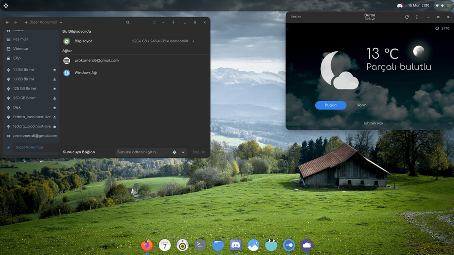
Task: Toggle the list view mode button
Action: [x=155, y=23]
